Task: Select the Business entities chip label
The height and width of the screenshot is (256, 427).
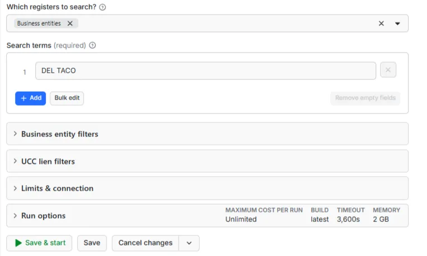Action: pyautogui.click(x=39, y=23)
